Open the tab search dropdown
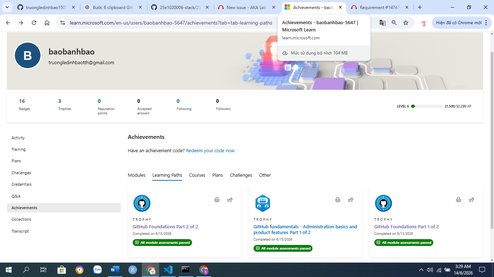The width and height of the screenshot is (494, 277). tap(8, 7)
